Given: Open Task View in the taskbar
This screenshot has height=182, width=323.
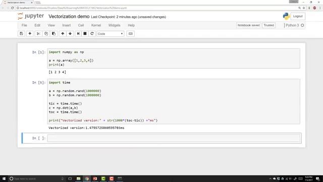Looking at the screenshot, I should tap(70, 178).
